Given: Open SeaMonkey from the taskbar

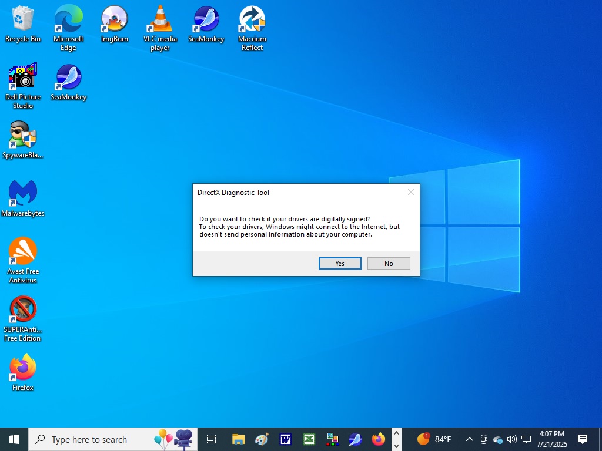Looking at the screenshot, I should tap(356, 439).
